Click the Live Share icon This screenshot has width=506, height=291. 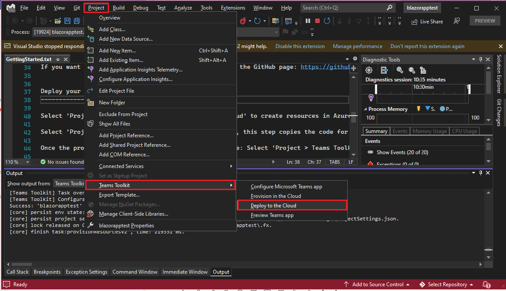coord(414,22)
